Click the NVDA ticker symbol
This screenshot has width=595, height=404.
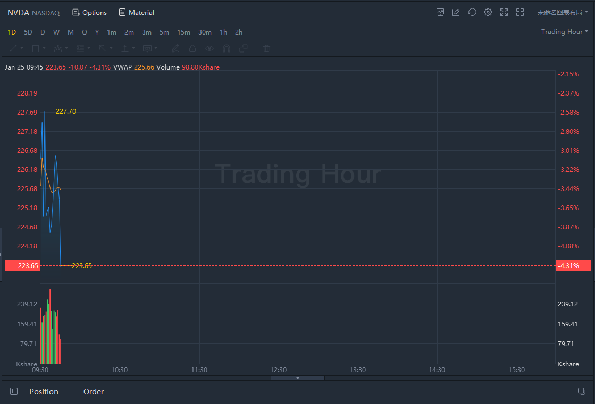[18, 13]
